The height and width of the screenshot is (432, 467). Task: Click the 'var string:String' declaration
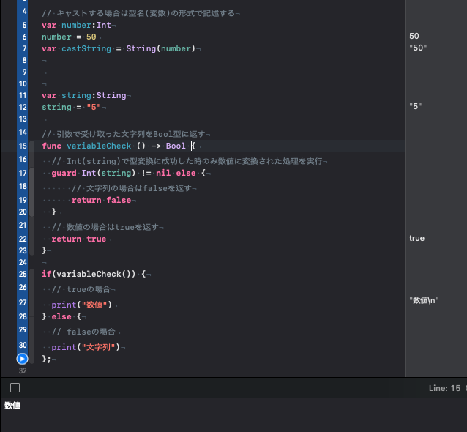(x=84, y=95)
